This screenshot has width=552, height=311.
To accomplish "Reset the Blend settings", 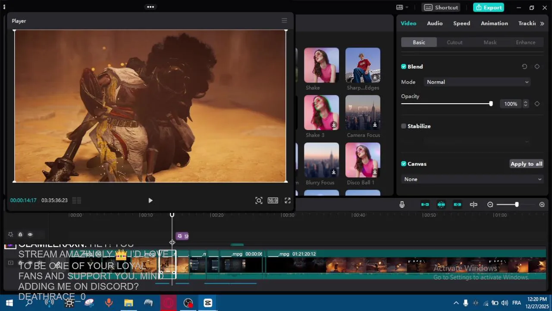I will click(x=524, y=67).
